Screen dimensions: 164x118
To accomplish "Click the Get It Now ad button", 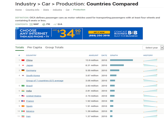I will [x=99, y=32].
